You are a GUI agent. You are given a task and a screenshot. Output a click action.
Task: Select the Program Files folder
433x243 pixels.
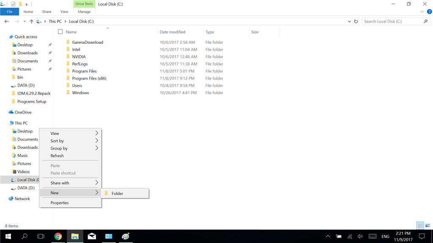click(84, 71)
